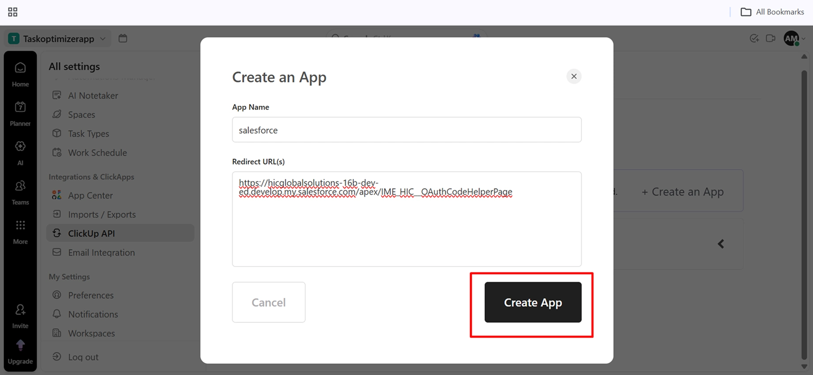Click the Email Integration envelope icon
813x375 pixels.
tap(56, 252)
